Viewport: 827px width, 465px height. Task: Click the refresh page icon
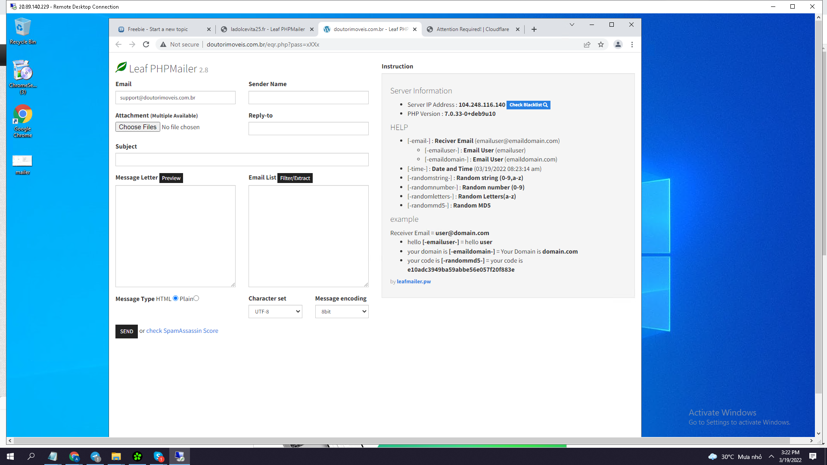click(x=146, y=44)
